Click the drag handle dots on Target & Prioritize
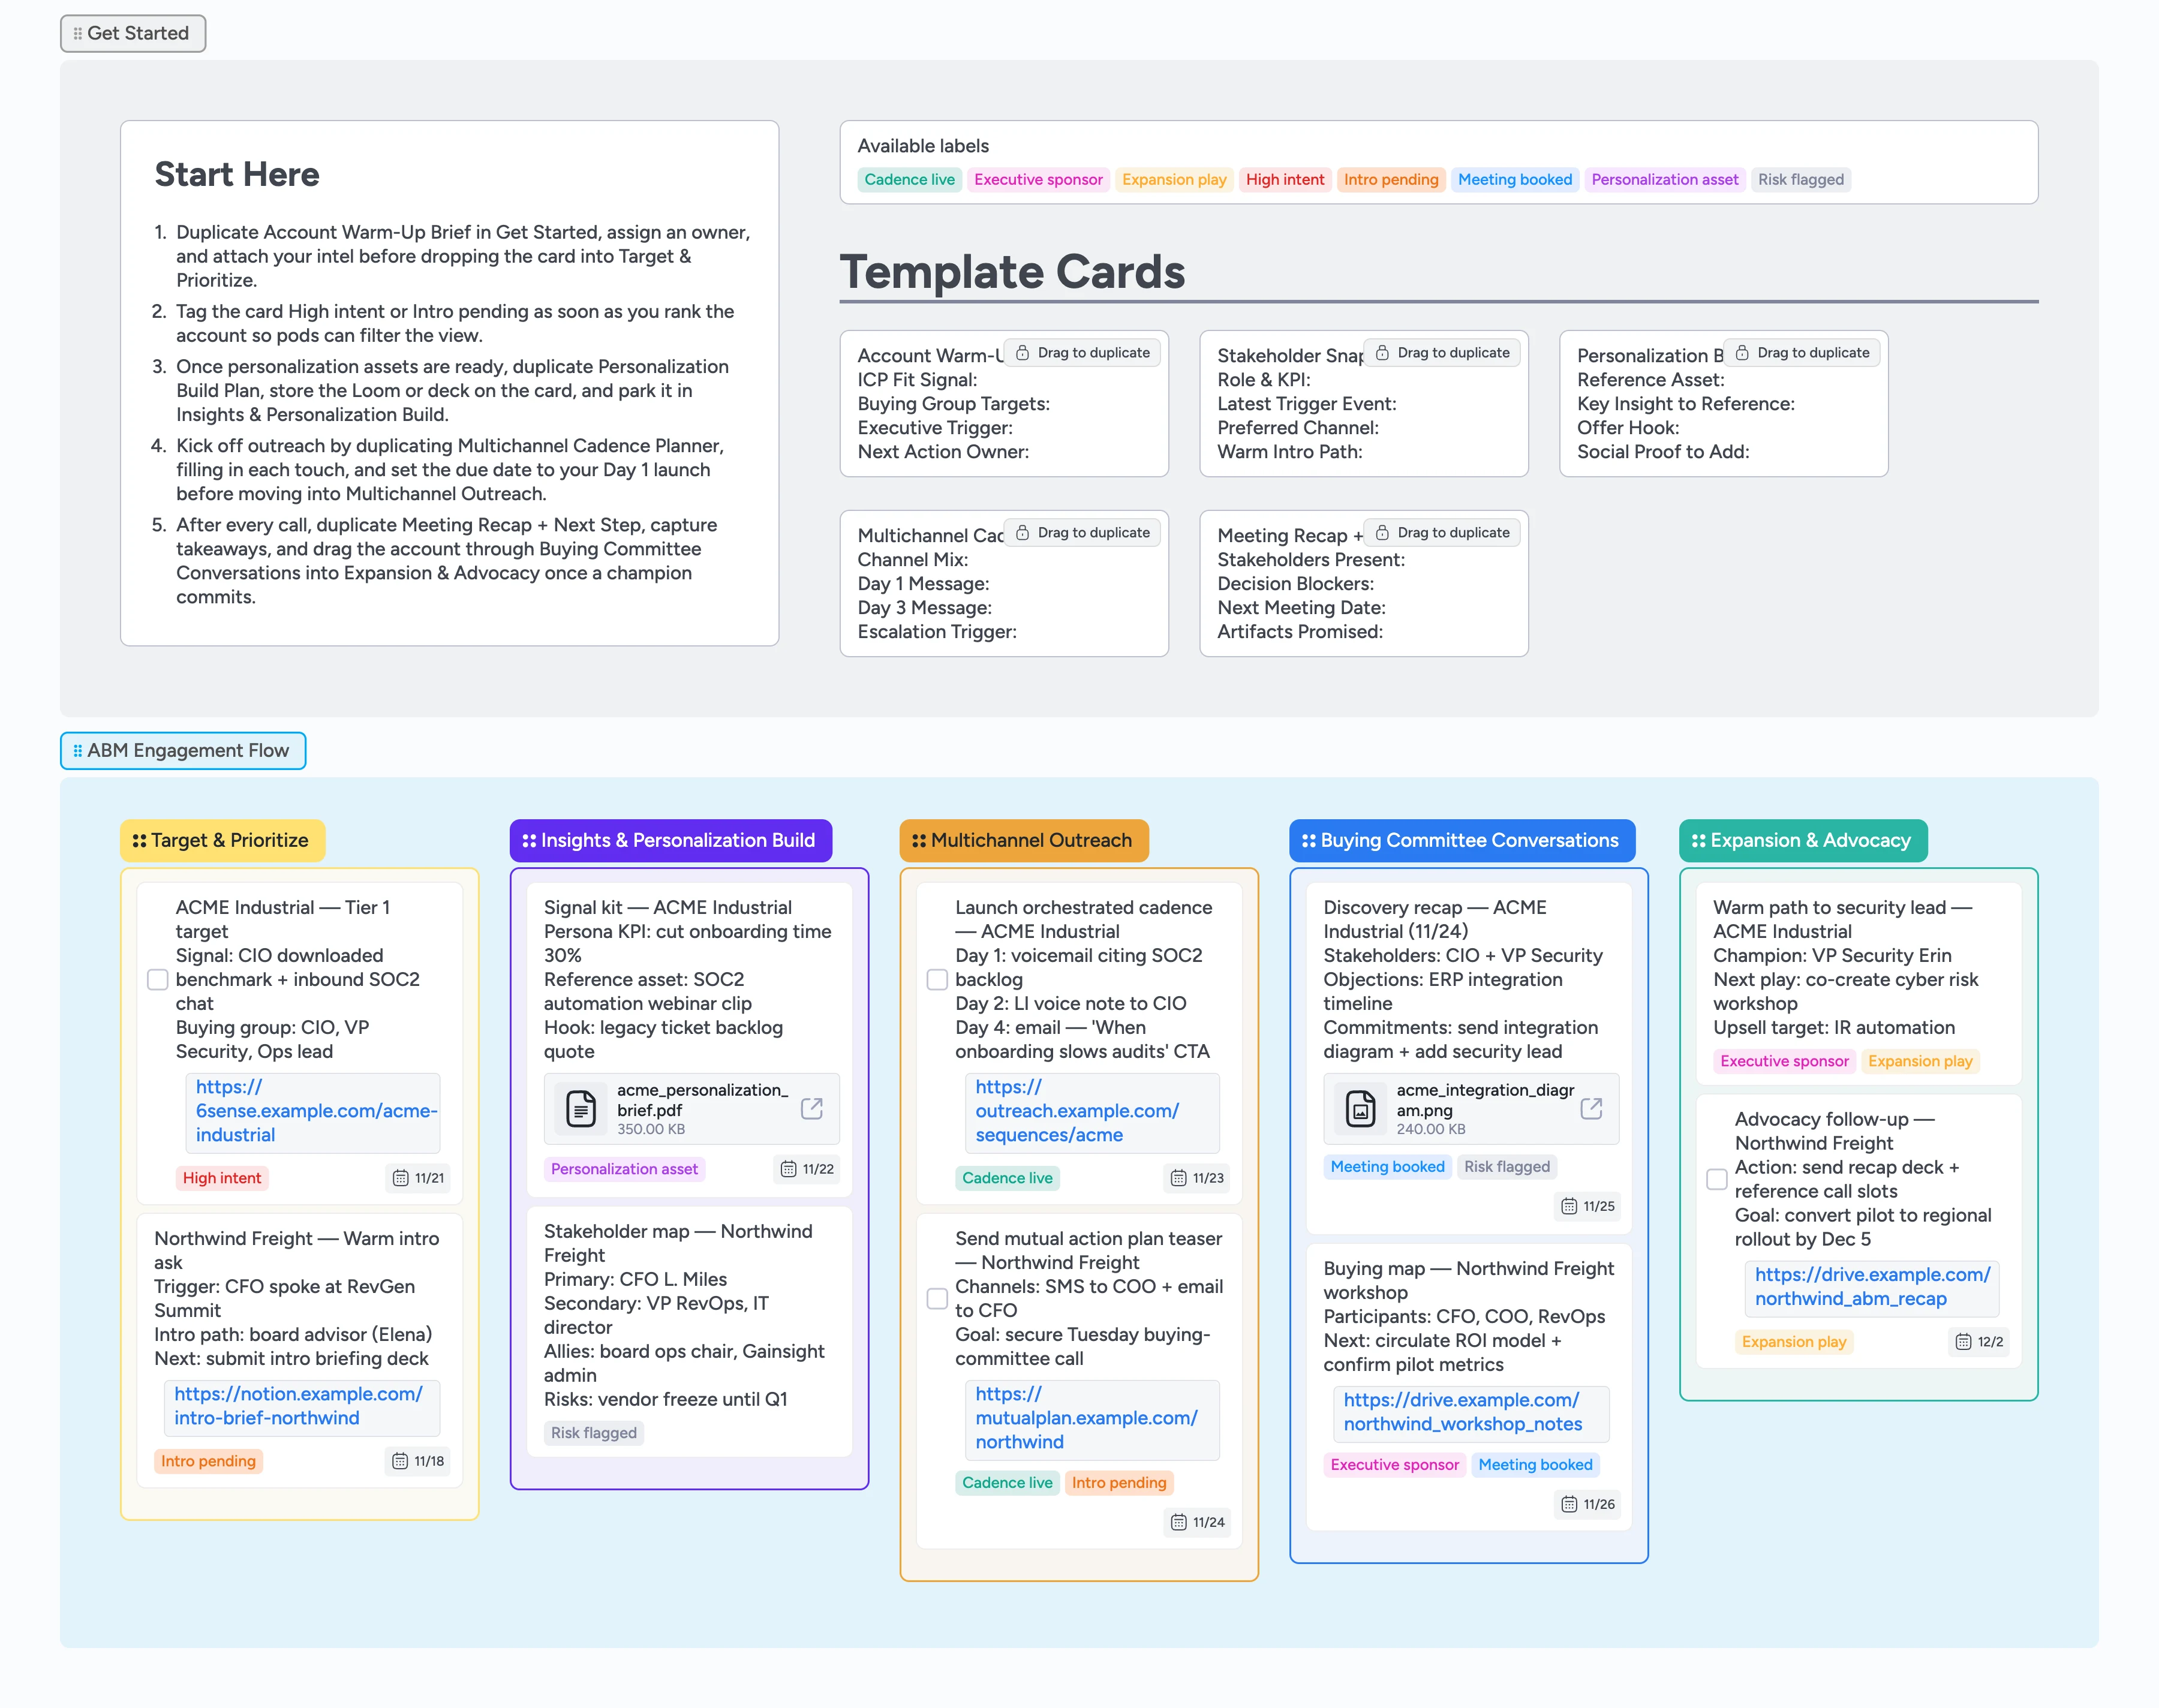Screen dimensions: 2159x1708 click(139, 841)
